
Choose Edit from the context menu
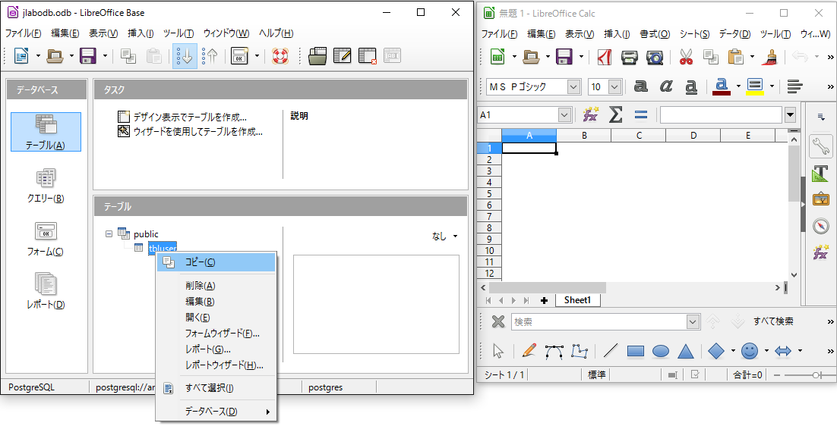pyautogui.click(x=216, y=302)
